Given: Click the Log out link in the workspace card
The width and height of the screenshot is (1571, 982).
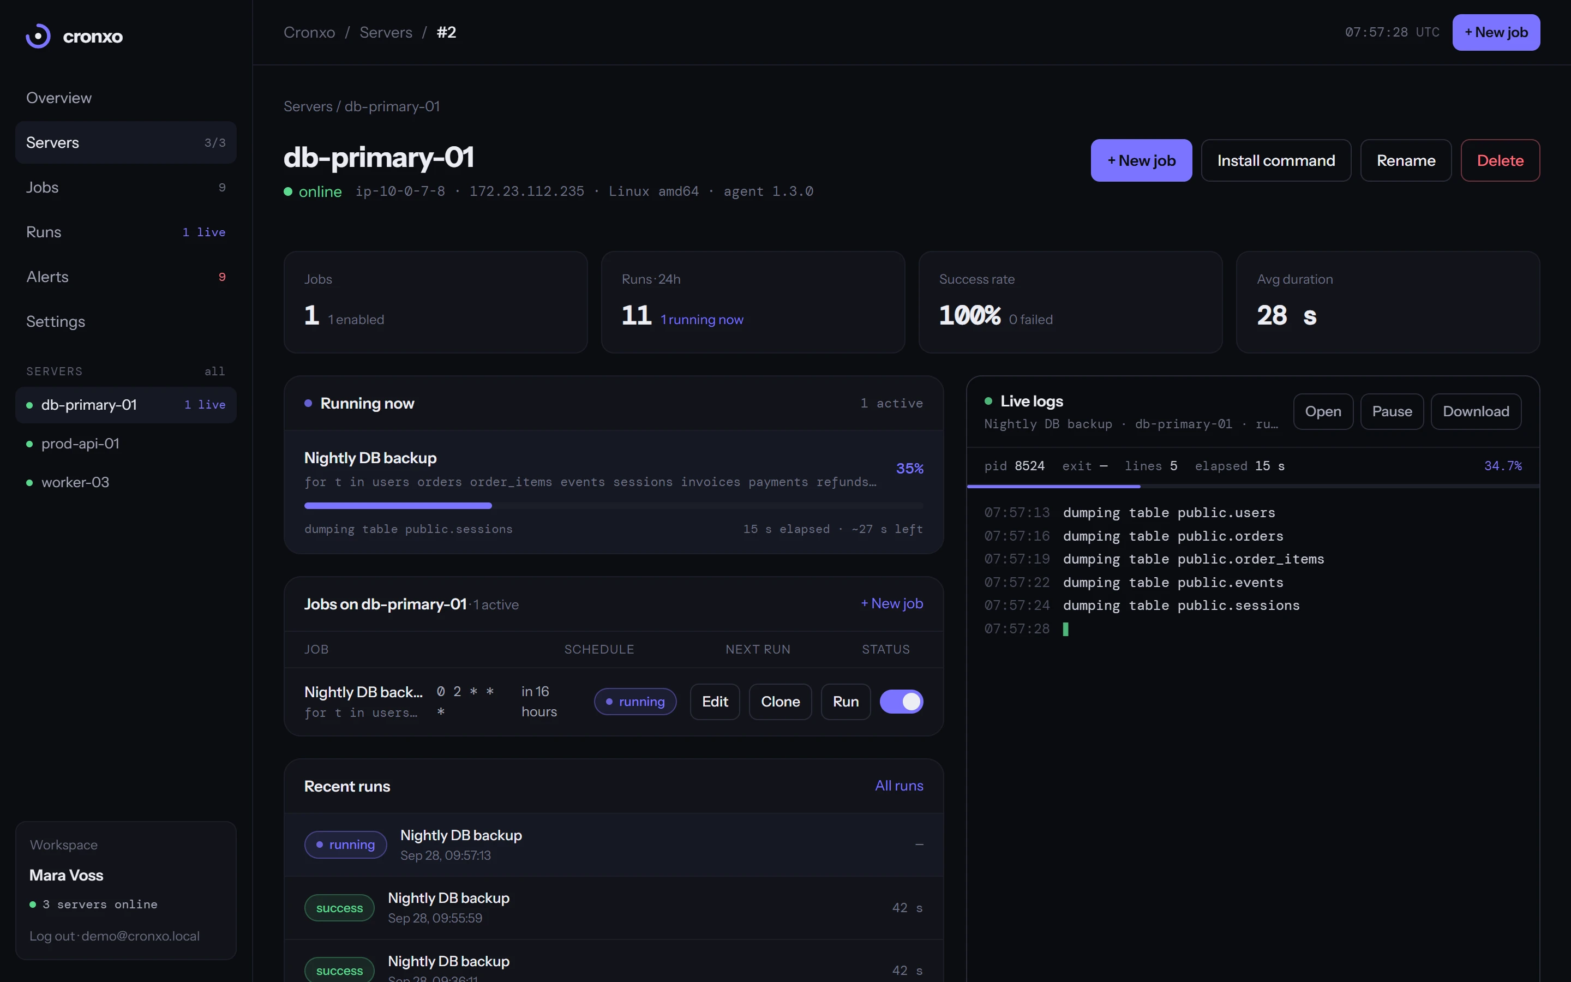Looking at the screenshot, I should tap(52, 936).
